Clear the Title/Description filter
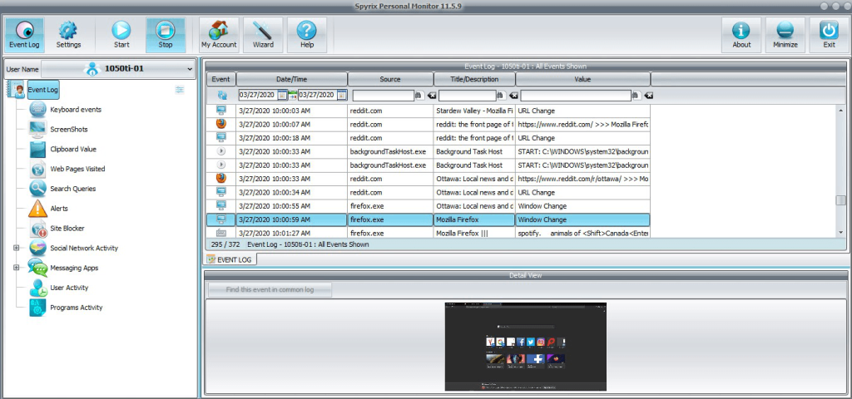Image resolution: width=852 pixels, height=399 pixels. tap(513, 96)
